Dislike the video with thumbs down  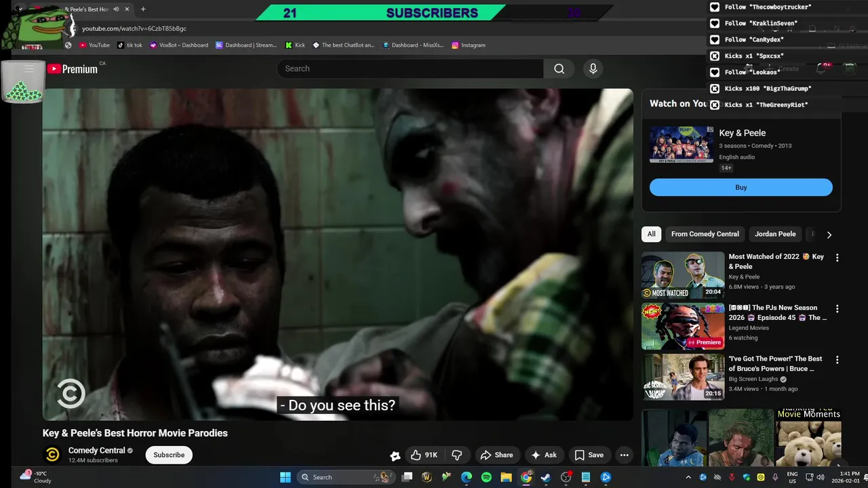[457, 455]
